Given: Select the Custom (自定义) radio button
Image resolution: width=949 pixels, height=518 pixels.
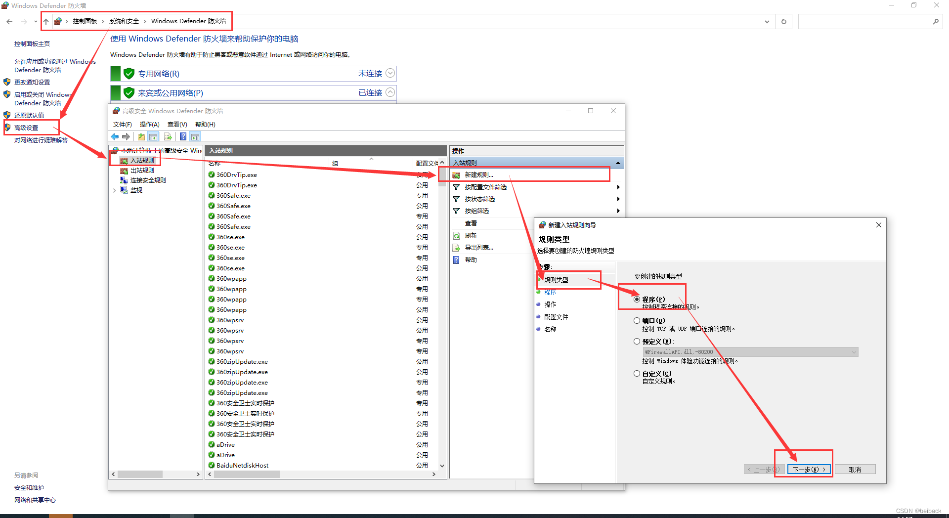Looking at the screenshot, I should tap(637, 374).
